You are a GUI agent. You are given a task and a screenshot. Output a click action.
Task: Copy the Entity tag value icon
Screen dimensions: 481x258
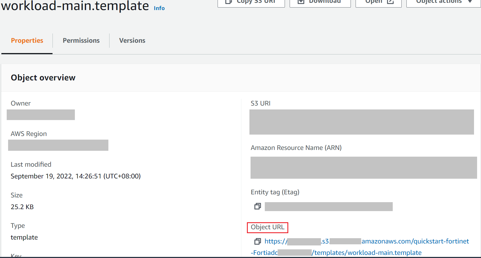(258, 206)
